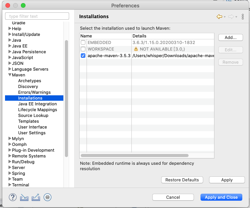This screenshot has height=208, width=250.
Task: Enable the WORKSPACE installation checkbox
Action: coord(83,49)
